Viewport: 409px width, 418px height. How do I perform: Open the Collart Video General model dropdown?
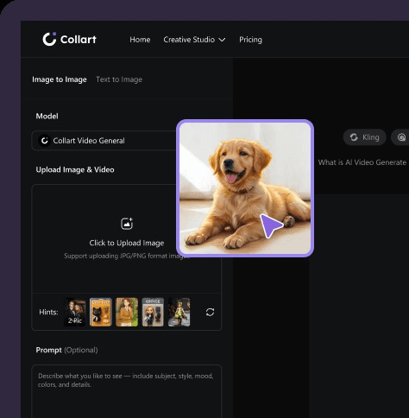(104, 141)
